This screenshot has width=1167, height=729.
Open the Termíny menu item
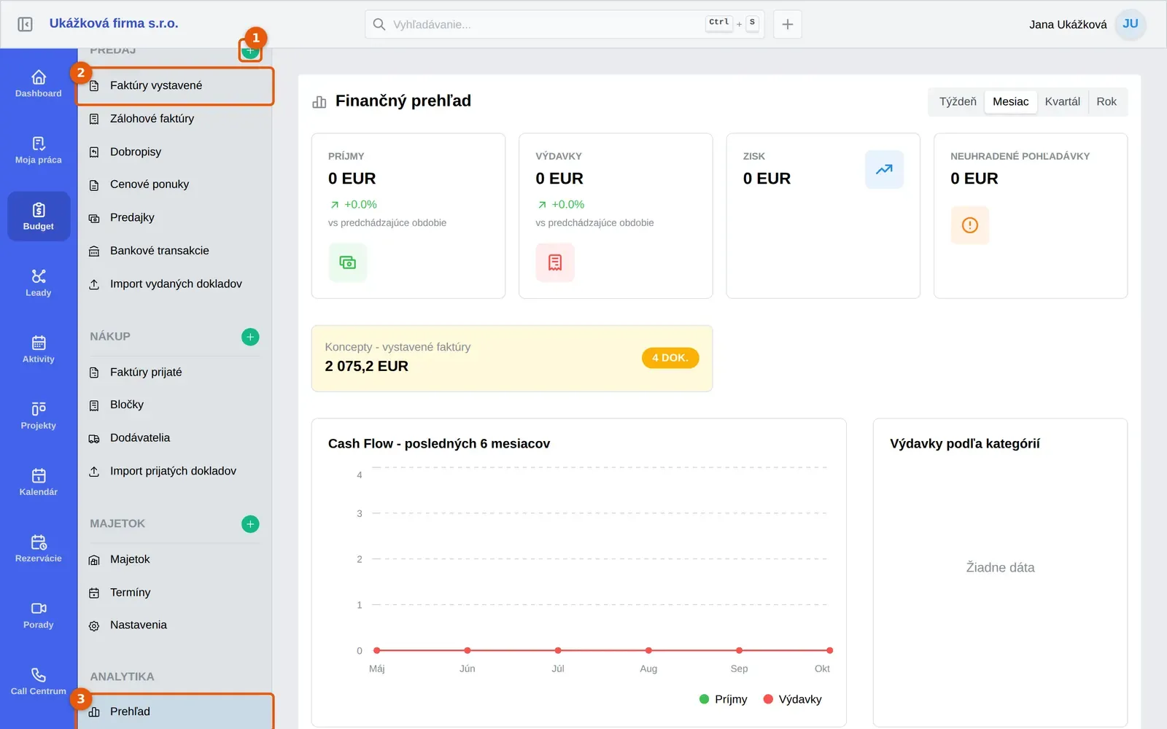175,593
